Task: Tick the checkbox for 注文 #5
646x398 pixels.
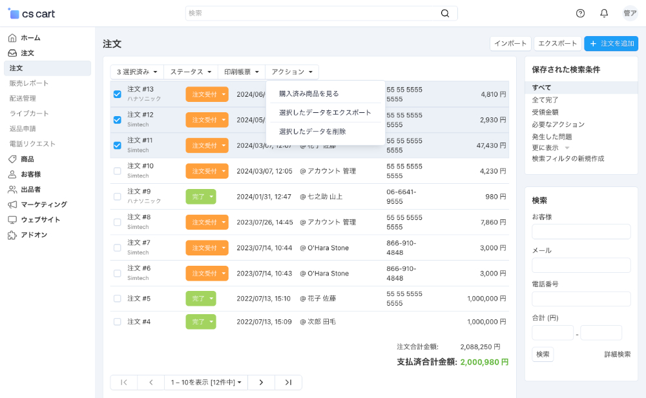Action: 117,299
